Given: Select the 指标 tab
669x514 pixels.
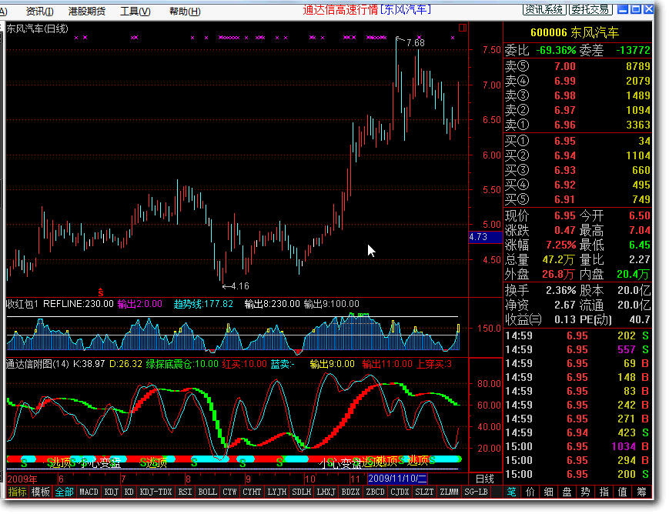Looking at the screenshot, I should pos(18,492).
